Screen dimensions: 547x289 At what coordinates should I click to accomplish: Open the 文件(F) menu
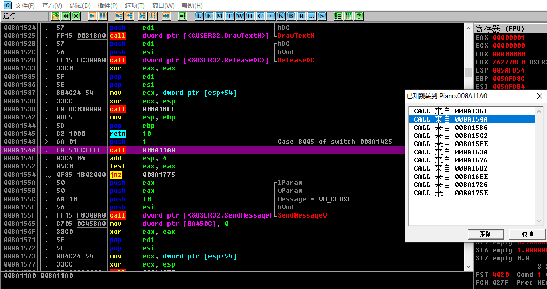pyautogui.click(x=25, y=6)
